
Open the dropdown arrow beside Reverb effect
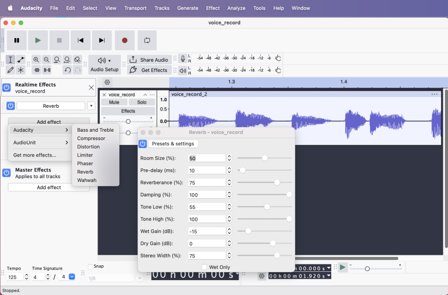pos(91,106)
